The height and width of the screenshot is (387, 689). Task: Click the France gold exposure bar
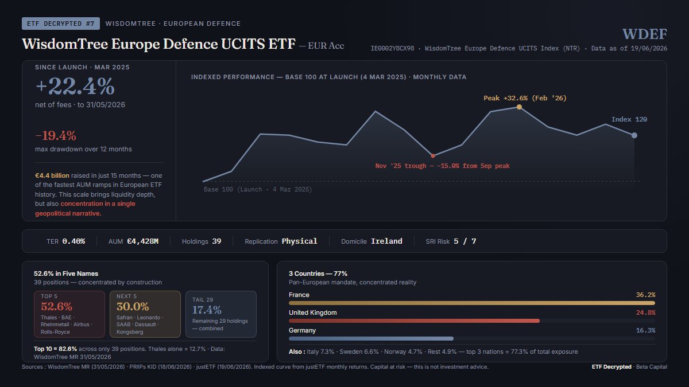point(472,303)
